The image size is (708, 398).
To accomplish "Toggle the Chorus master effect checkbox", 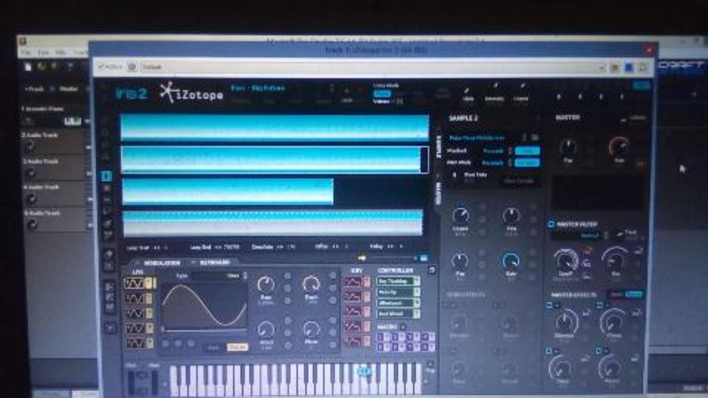I will (600, 304).
